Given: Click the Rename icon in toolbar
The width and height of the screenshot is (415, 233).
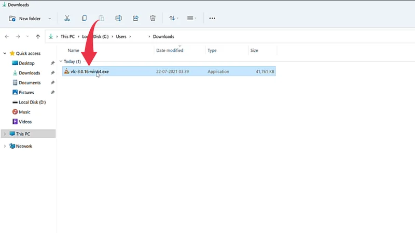Looking at the screenshot, I should [118, 18].
